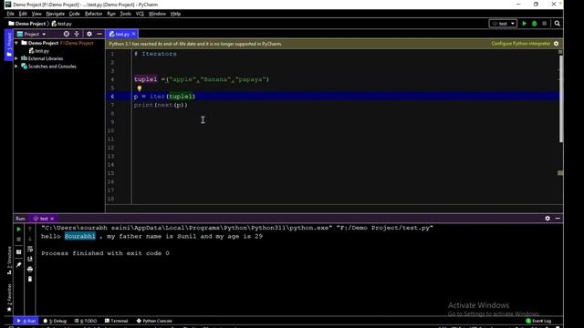Image resolution: width=584 pixels, height=328 pixels.
Task: Toggle soft-wrap in Run console
Action: point(30,249)
